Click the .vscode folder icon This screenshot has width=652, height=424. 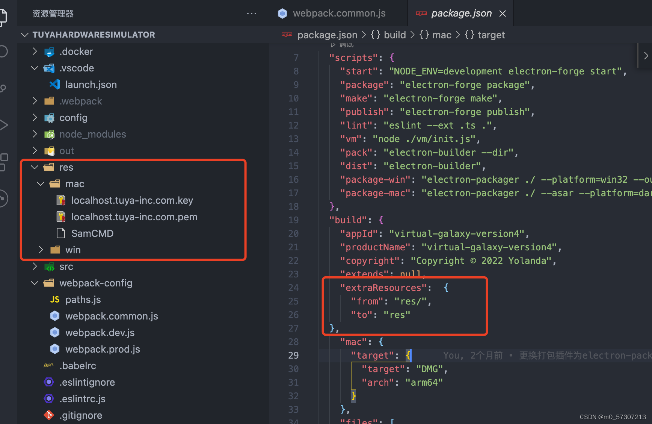point(49,68)
